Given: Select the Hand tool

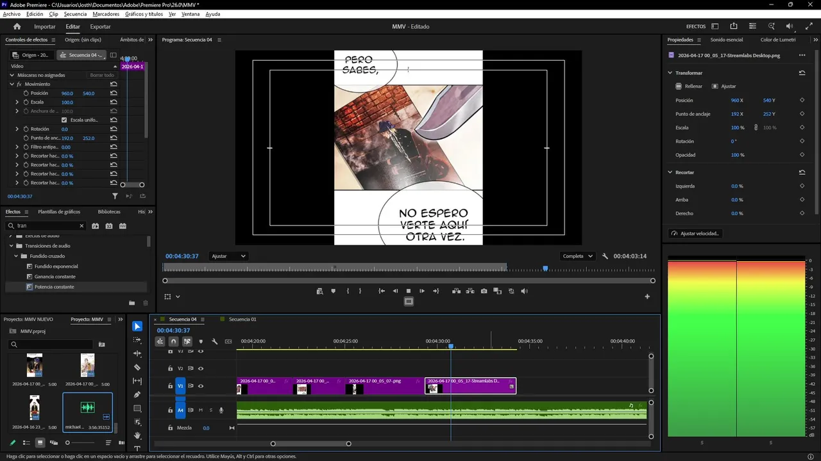Looking at the screenshot, I should pyautogui.click(x=137, y=435).
